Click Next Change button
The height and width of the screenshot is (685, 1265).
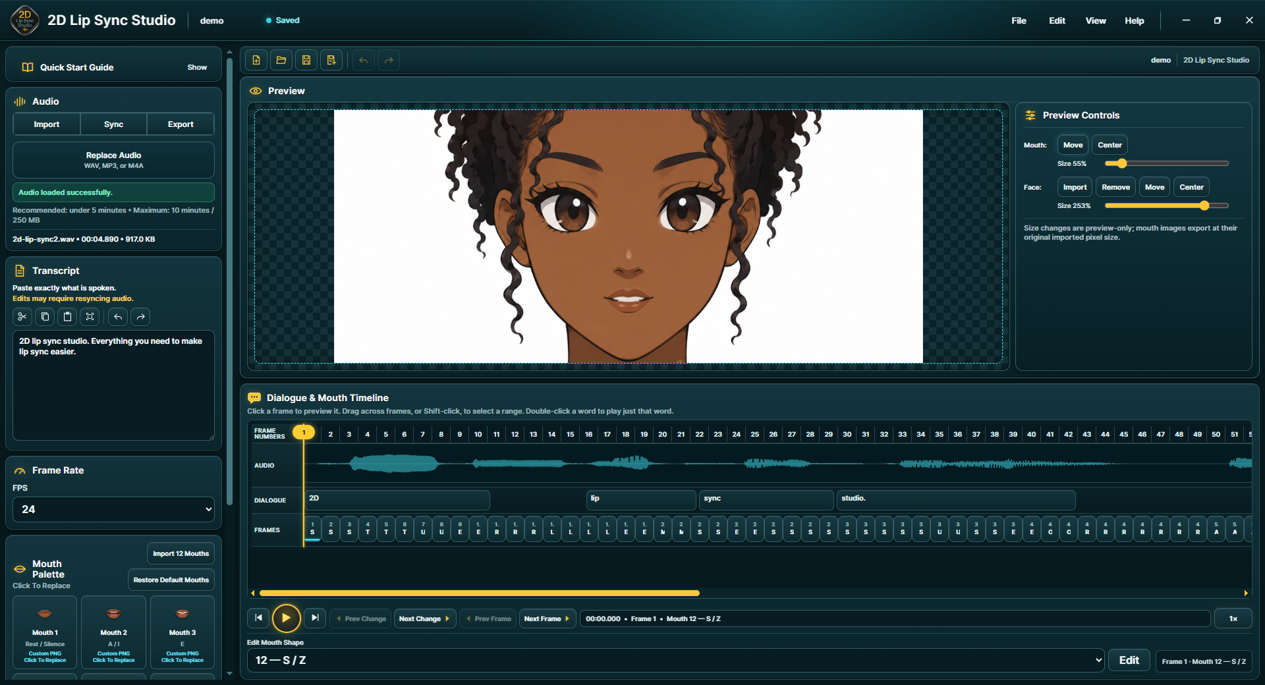(x=424, y=618)
